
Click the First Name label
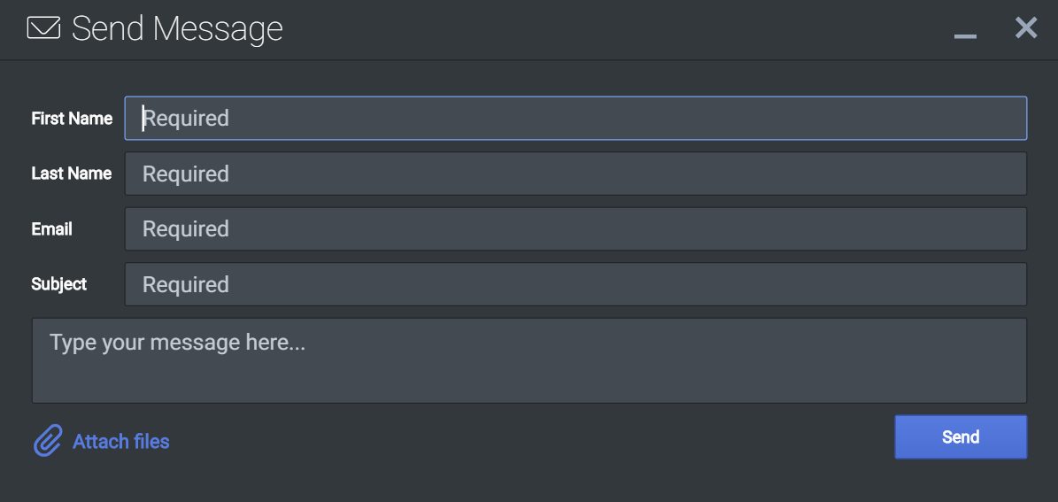pyautogui.click(x=73, y=119)
